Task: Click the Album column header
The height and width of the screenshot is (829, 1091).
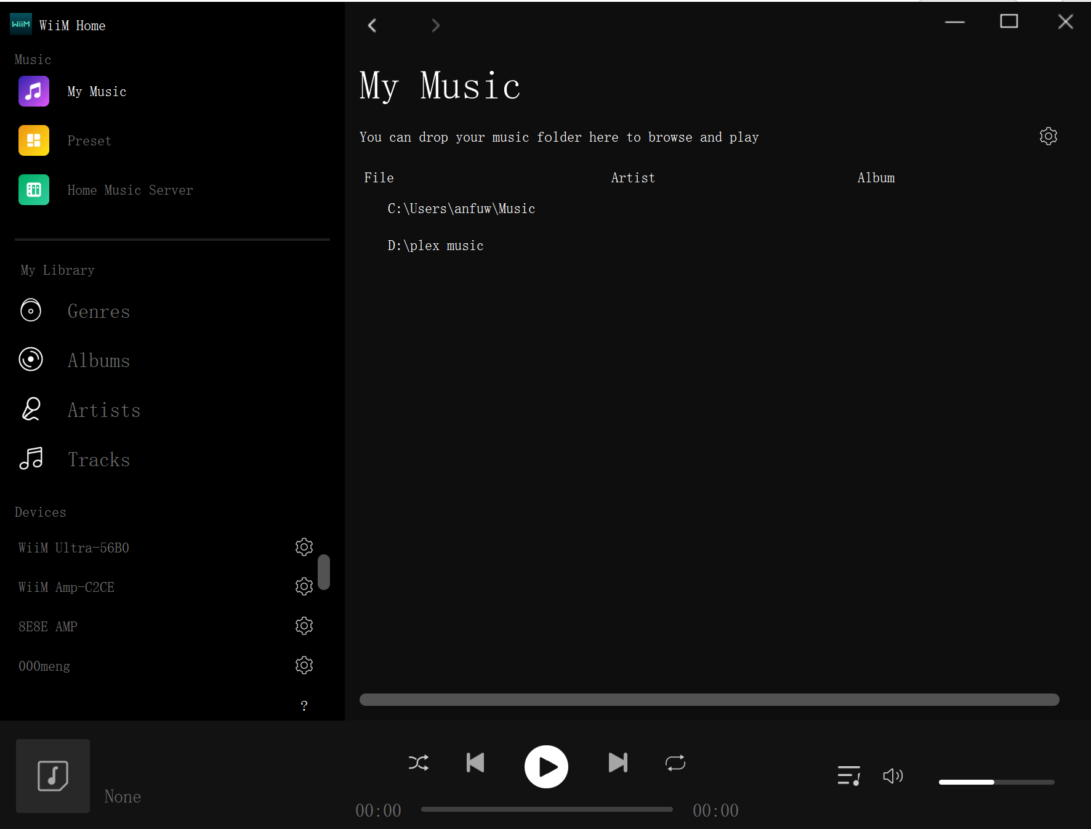Action: pos(876,178)
